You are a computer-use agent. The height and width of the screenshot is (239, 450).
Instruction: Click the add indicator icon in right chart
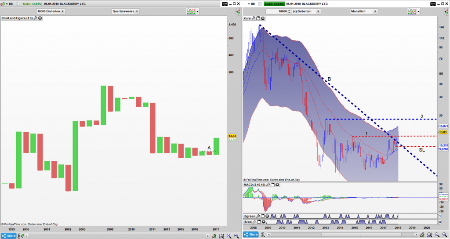412,11
